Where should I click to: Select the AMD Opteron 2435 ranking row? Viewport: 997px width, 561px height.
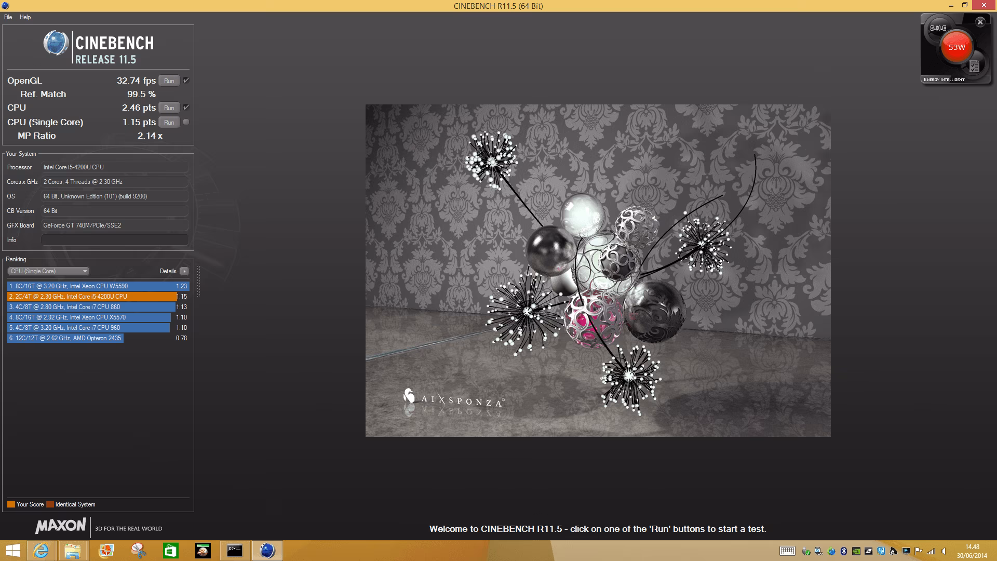(98, 338)
